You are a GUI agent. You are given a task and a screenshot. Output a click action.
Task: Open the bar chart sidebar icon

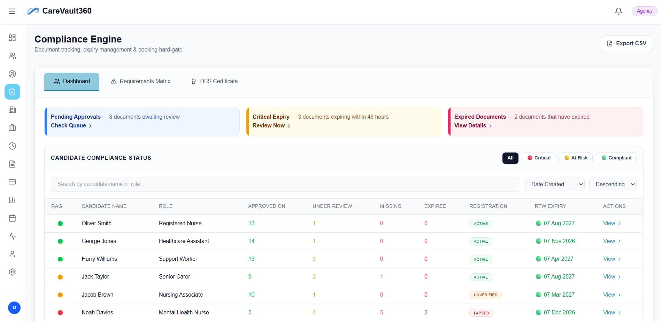[12, 200]
